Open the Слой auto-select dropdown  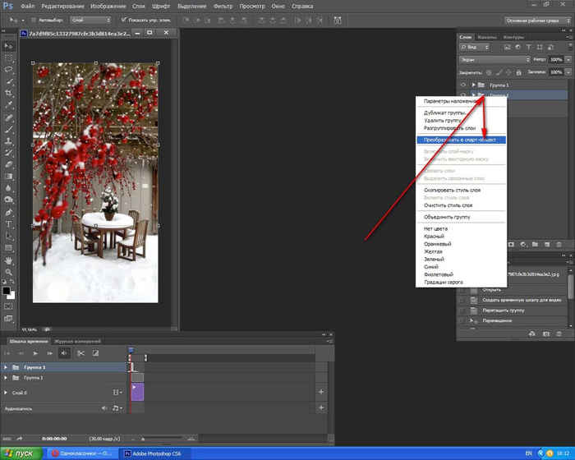click(90, 21)
